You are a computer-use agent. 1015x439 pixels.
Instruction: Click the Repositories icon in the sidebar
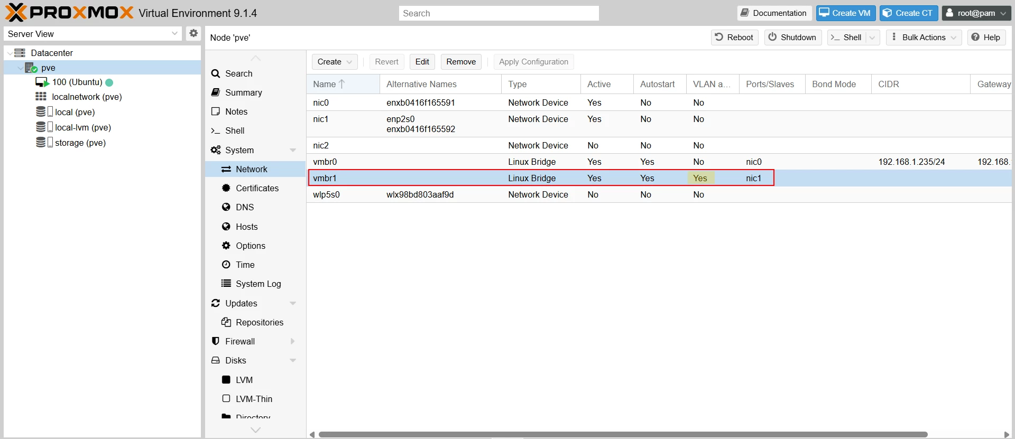pos(226,322)
